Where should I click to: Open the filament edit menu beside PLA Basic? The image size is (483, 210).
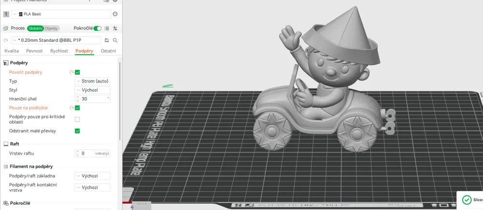[x=115, y=14]
